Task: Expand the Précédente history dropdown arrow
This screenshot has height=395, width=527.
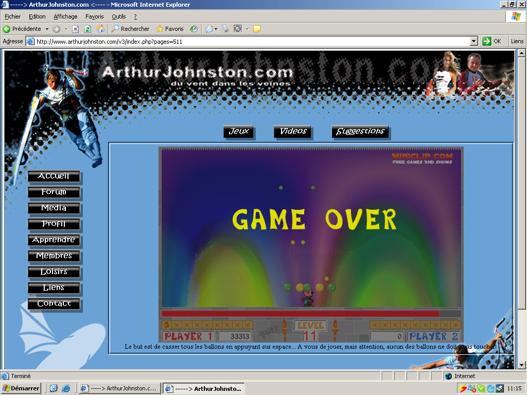Action: (x=47, y=29)
